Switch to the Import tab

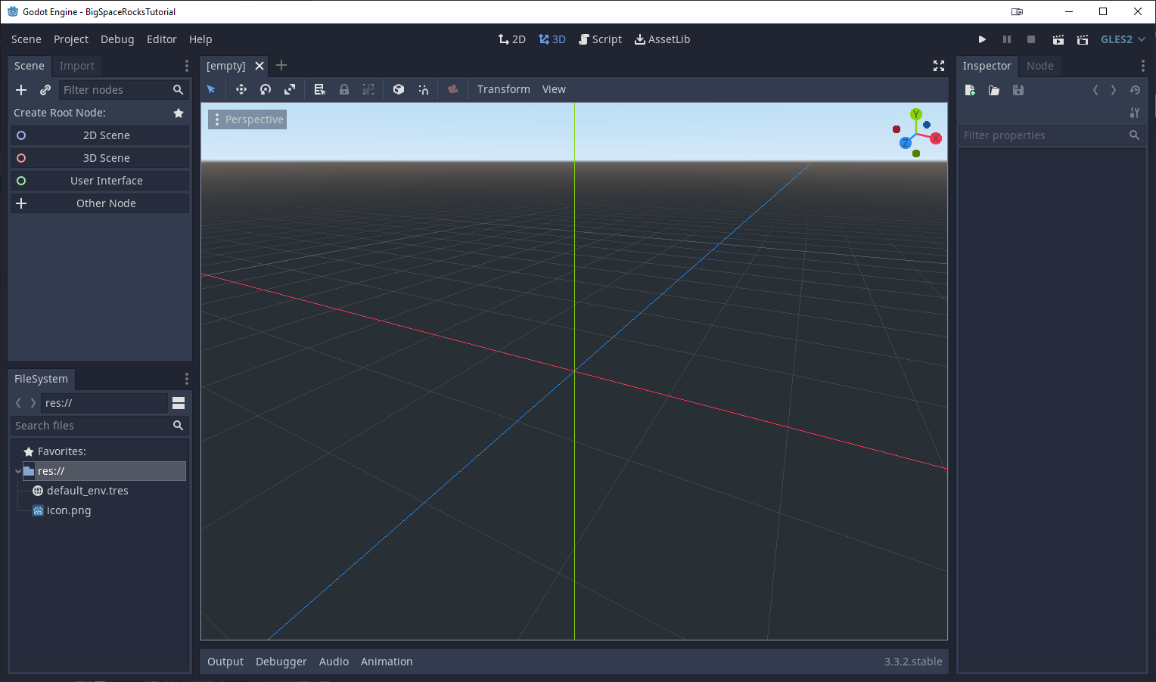pos(77,66)
